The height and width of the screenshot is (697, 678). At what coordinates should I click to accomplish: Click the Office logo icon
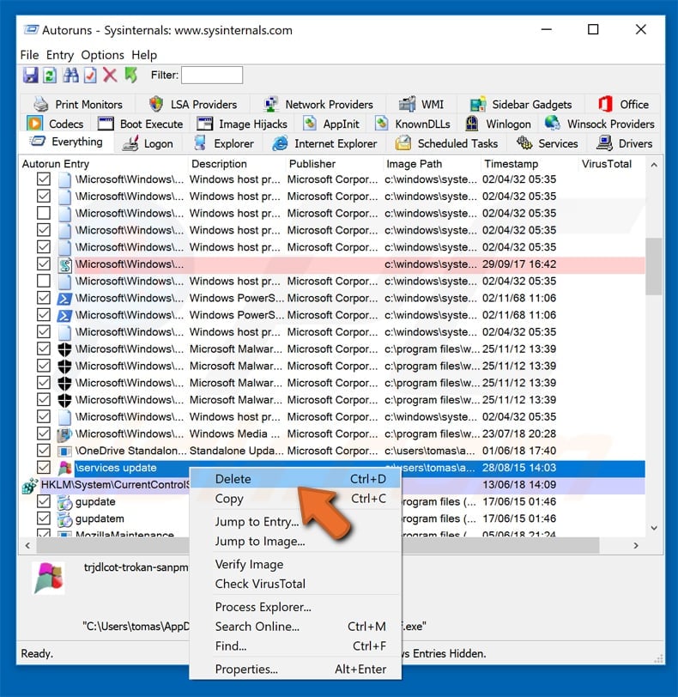[605, 105]
